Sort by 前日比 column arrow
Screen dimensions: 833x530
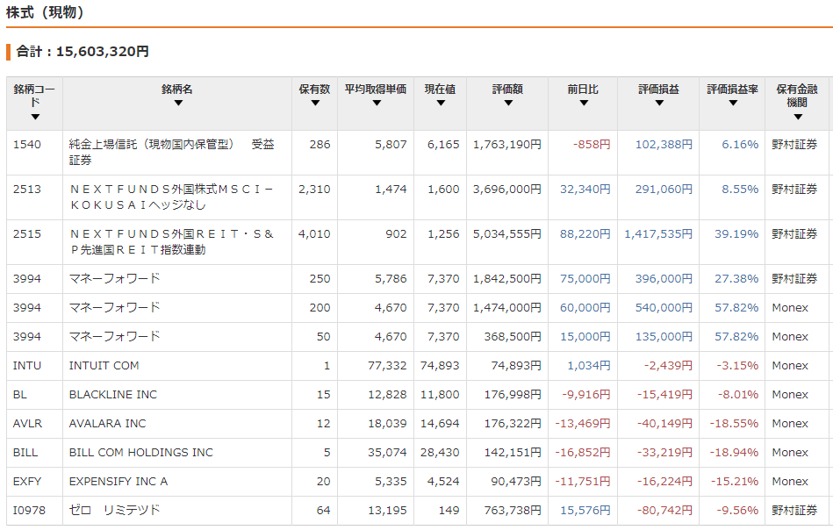point(584,103)
